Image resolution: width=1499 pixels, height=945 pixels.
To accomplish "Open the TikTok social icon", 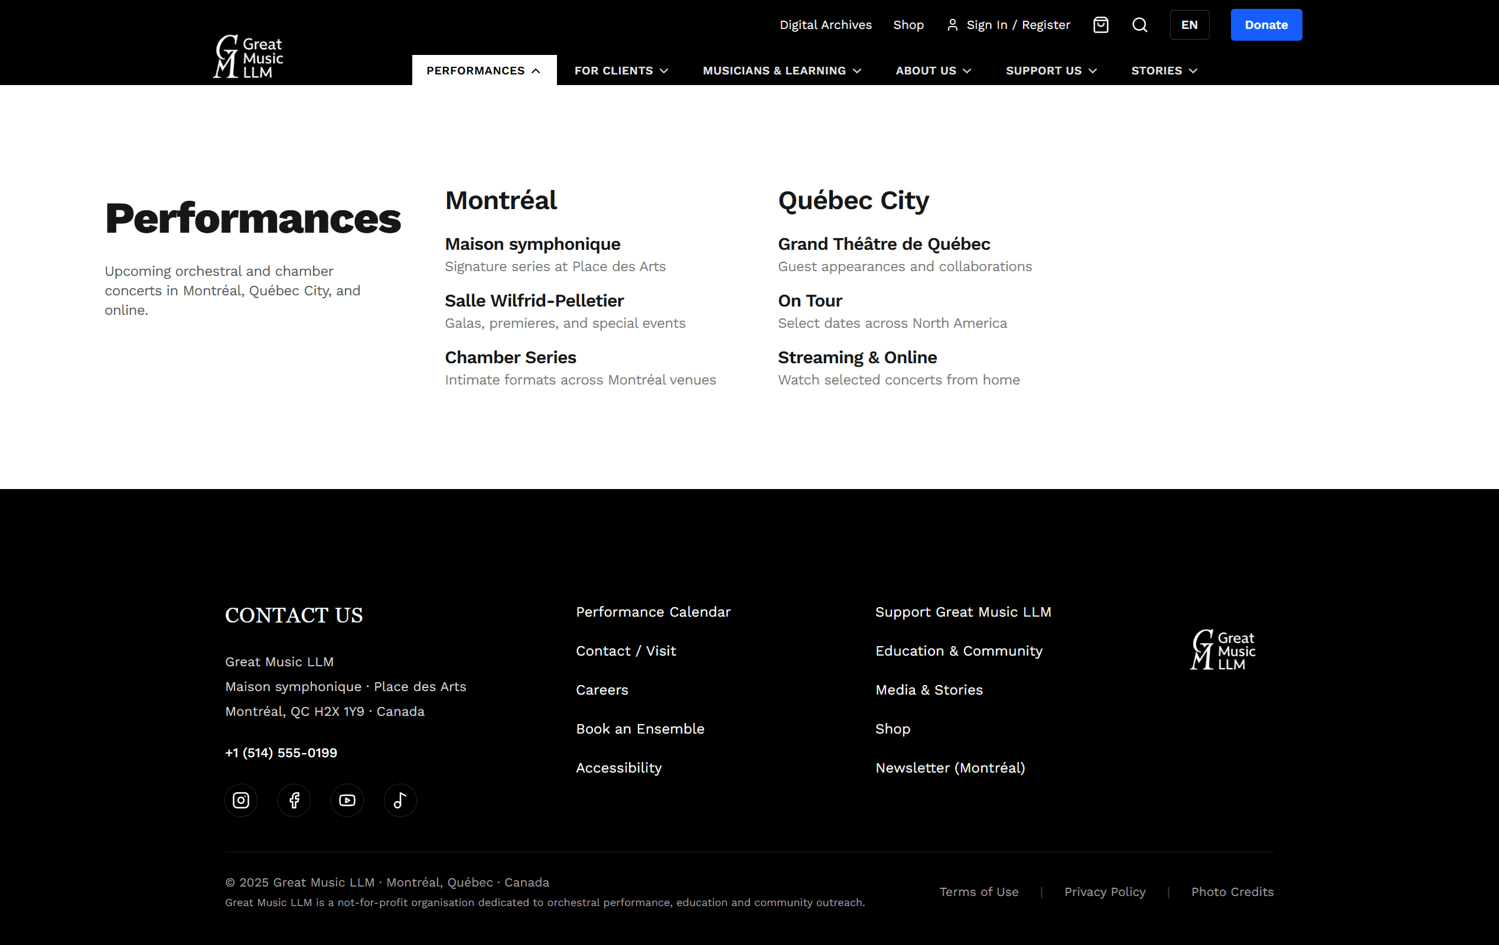I will (x=400, y=800).
